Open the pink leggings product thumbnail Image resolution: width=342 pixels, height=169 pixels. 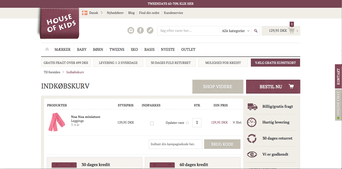coord(56,122)
